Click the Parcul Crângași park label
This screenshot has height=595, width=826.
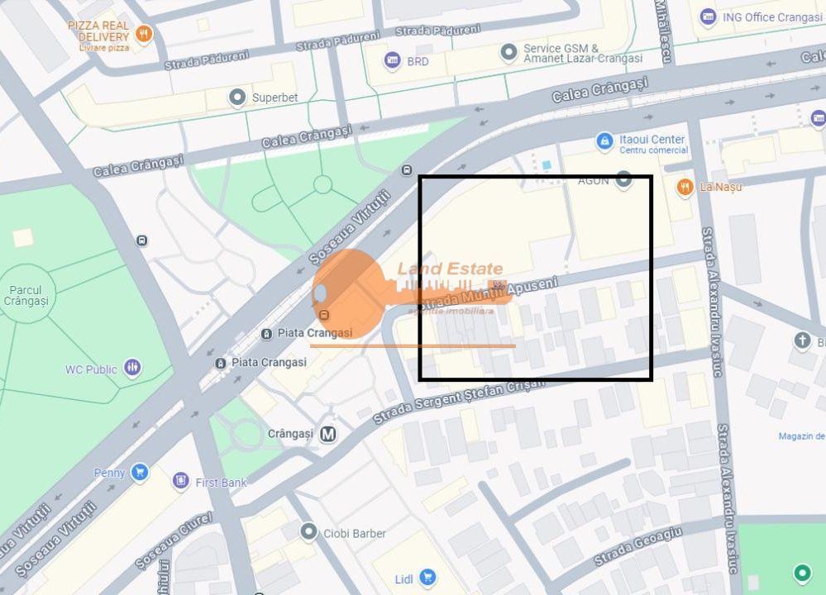[x=26, y=295]
